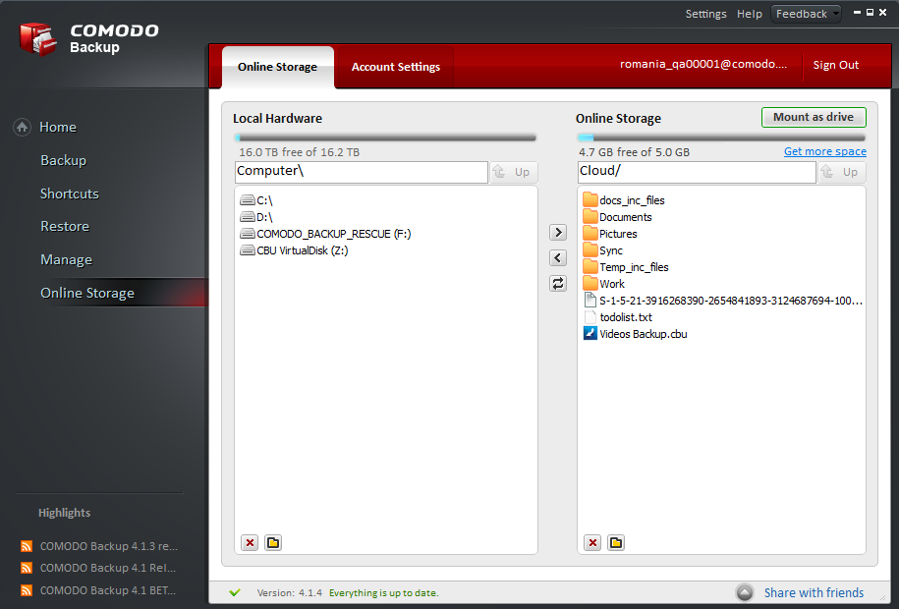Click the Computer\ path input field
The height and width of the screenshot is (609, 899).
[x=362, y=172]
